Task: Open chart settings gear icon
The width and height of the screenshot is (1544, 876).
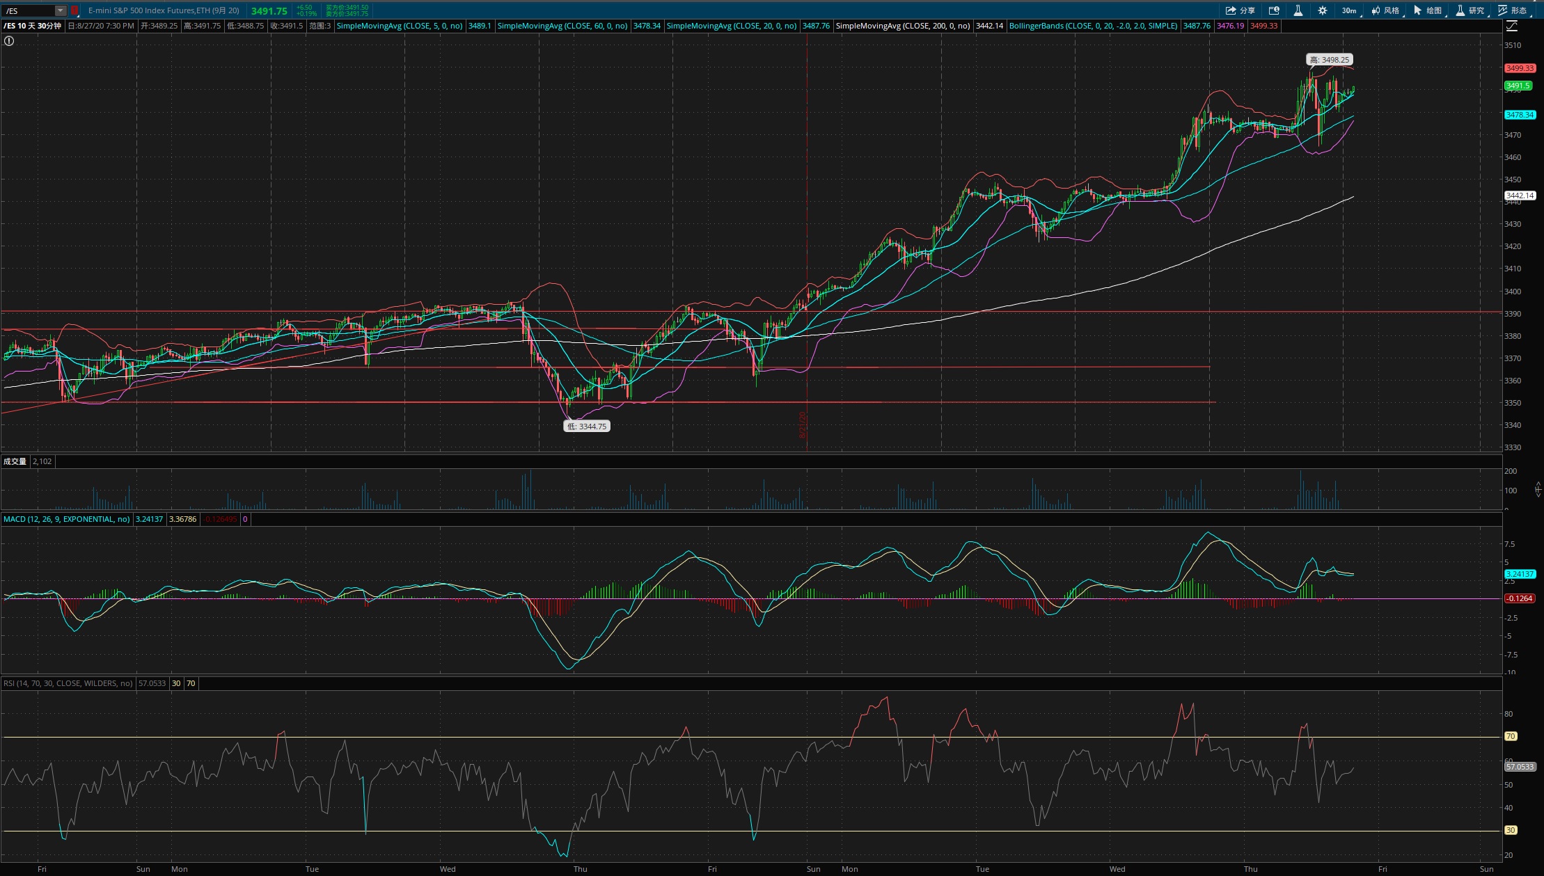Action: tap(1323, 10)
